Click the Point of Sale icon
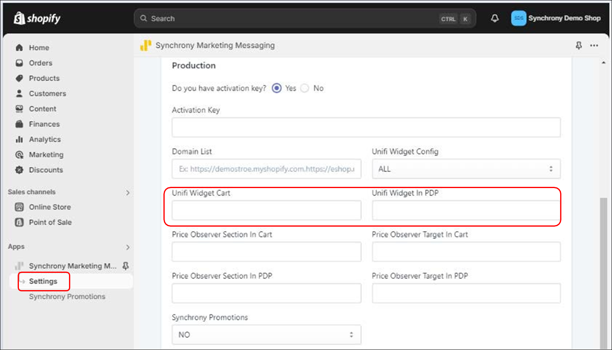Viewport: 612px width, 350px height. (19, 222)
